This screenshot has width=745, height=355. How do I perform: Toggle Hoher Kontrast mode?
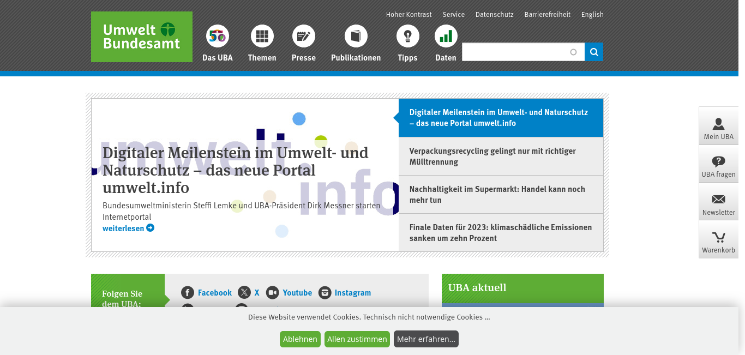pyautogui.click(x=409, y=15)
